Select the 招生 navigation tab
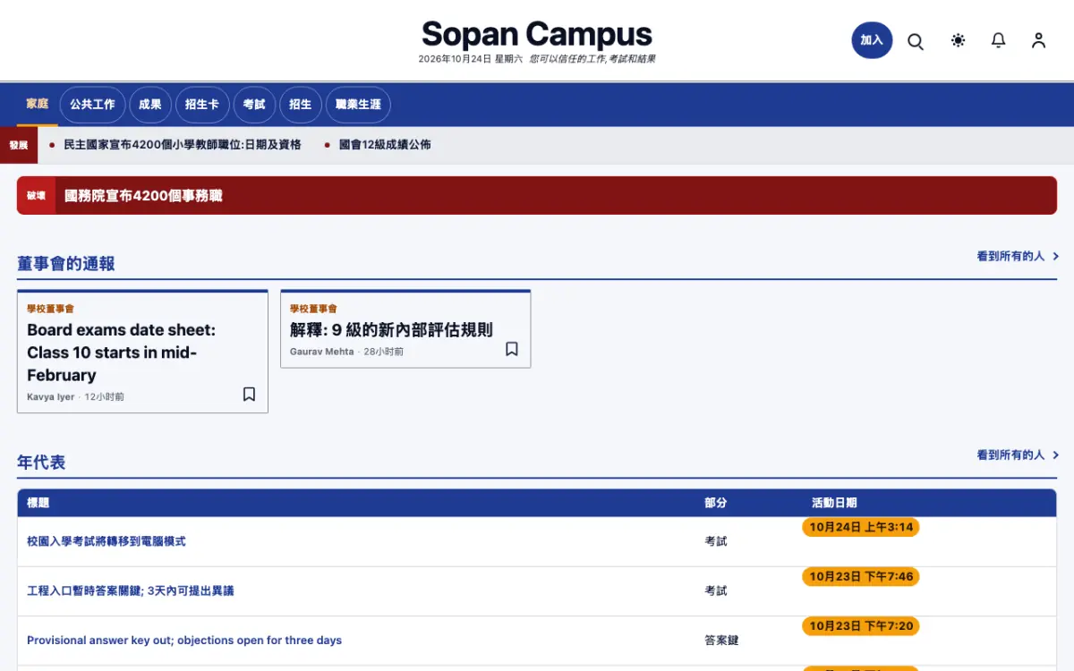Image resolution: width=1074 pixels, height=671 pixels. (301, 105)
